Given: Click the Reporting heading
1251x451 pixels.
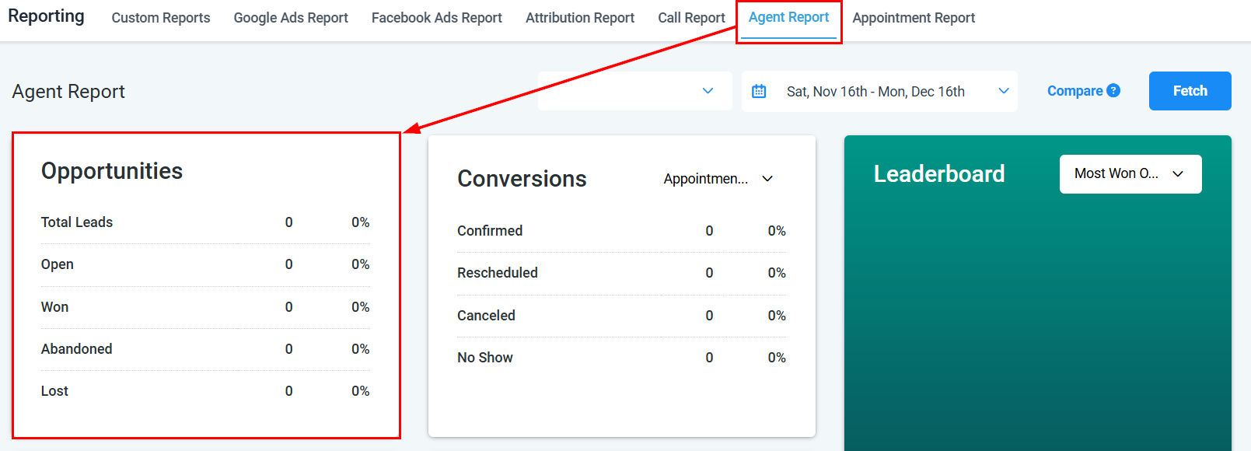Looking at the screenshot, I should [46, 16].
